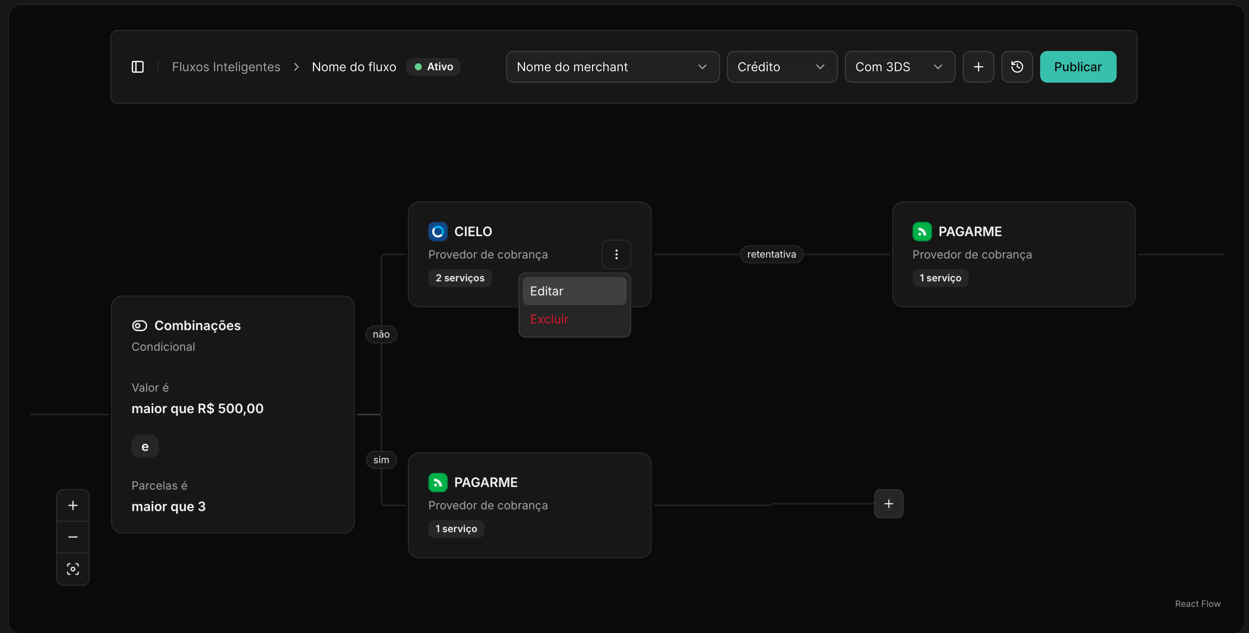Select the não branch label

tap(381, 334)
